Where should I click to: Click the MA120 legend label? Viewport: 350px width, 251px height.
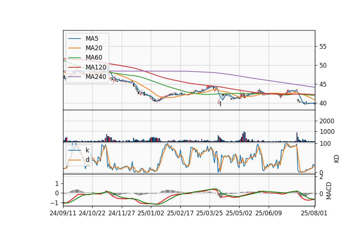96,67
